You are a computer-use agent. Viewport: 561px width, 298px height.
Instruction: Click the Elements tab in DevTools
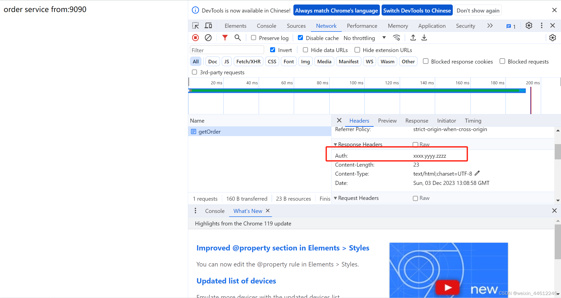(x=235, y=26)
